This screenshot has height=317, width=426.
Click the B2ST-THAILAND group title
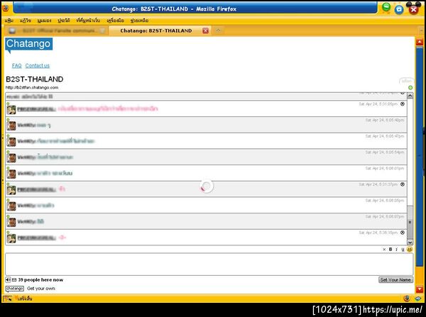(35, 79)
